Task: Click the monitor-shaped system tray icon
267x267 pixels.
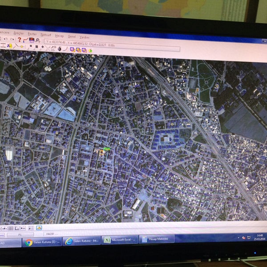Action: pos(249,238)
